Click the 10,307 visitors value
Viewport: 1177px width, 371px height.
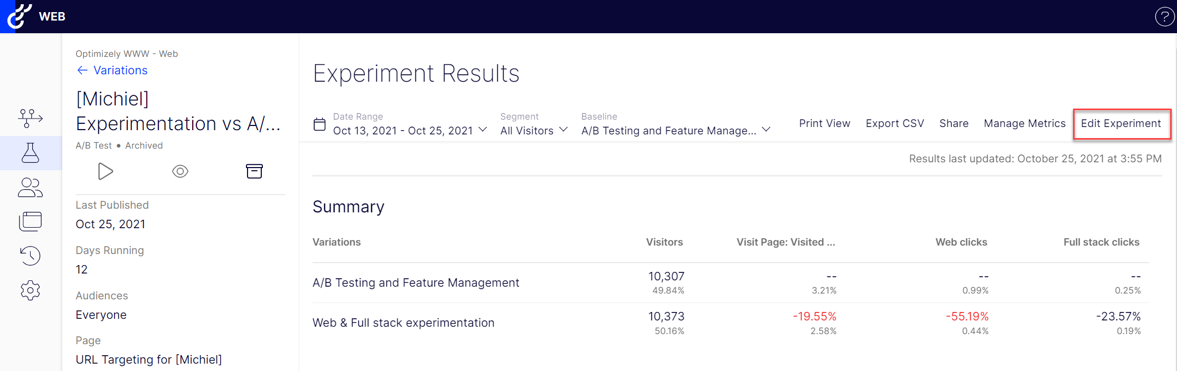666,277
